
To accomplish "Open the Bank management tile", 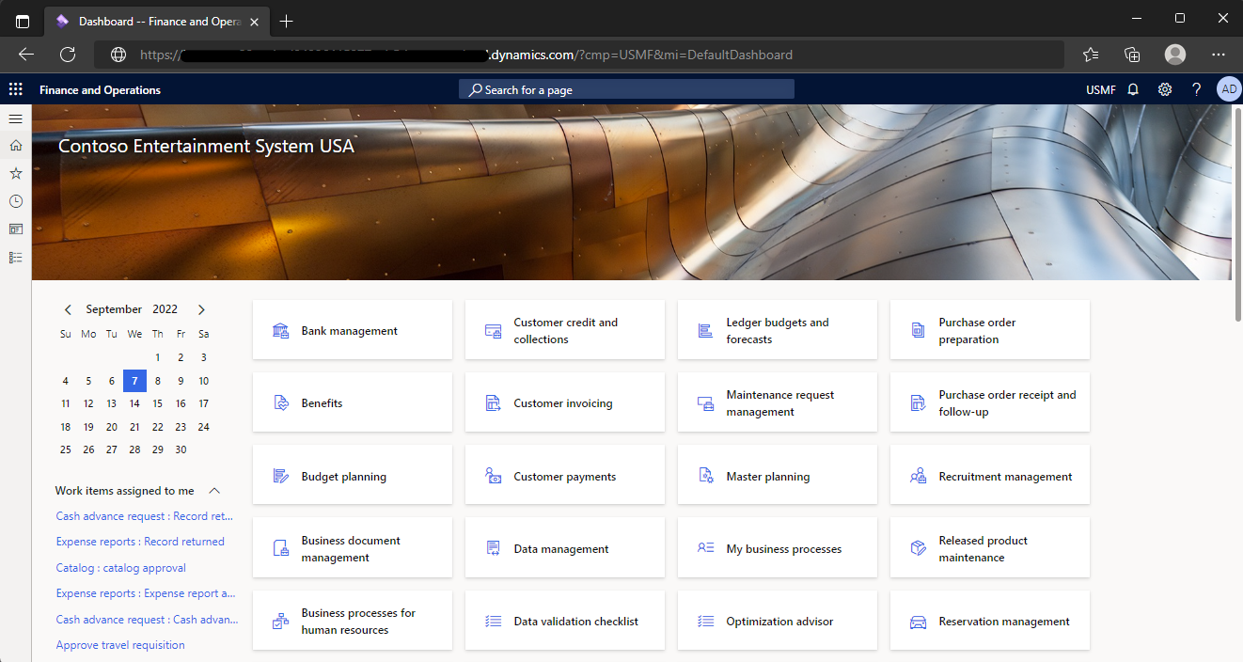I will [353, 330].
